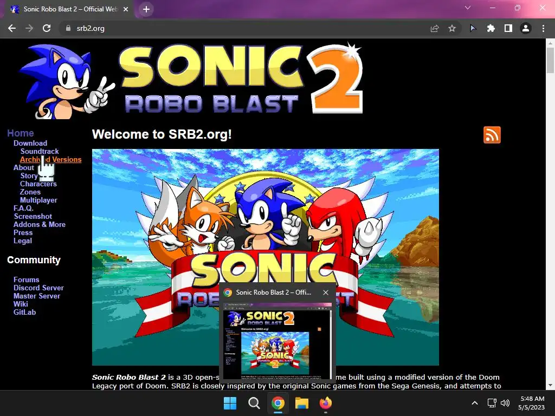Open the Multiplayer link
The image size is (555, 416).
tap(38, 200)
